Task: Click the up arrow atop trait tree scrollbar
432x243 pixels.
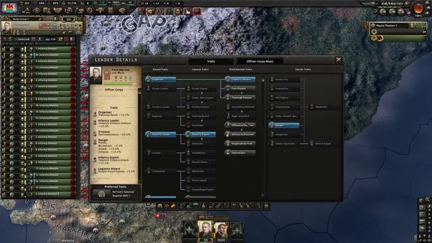Action: 263,80
